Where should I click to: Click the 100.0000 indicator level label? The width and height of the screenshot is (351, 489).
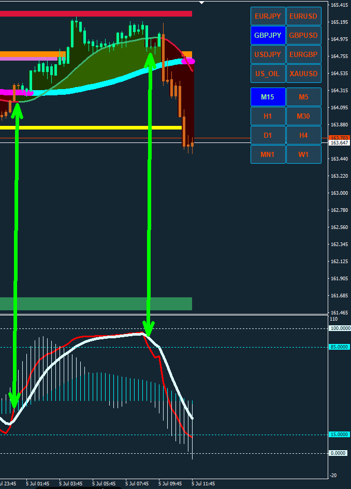pos(340,328)
